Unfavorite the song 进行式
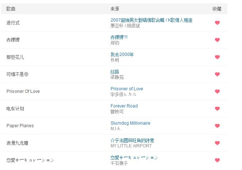Screen dimensions: 242x170 point(217,23)
